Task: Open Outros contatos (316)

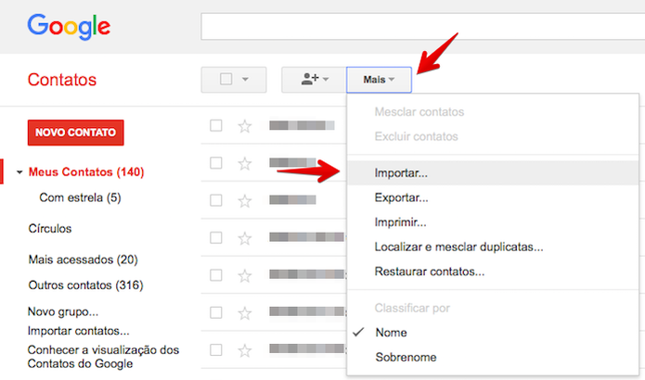Action: point(85,285)
